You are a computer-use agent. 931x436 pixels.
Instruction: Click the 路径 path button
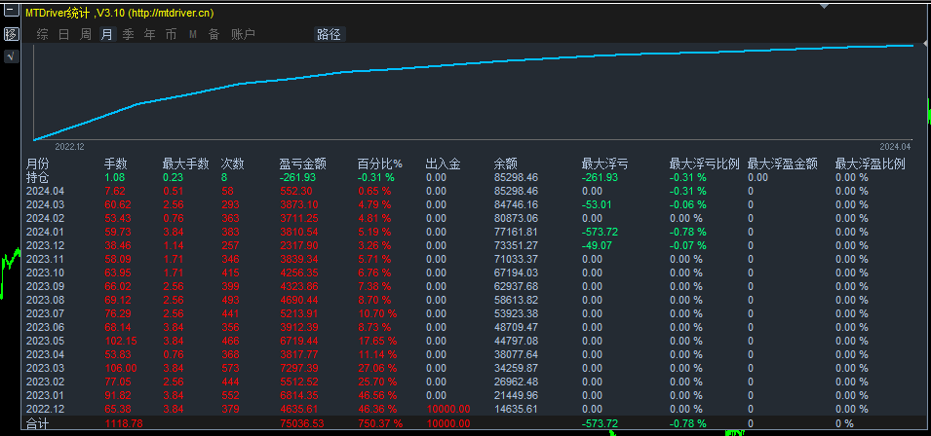point(329,34)
